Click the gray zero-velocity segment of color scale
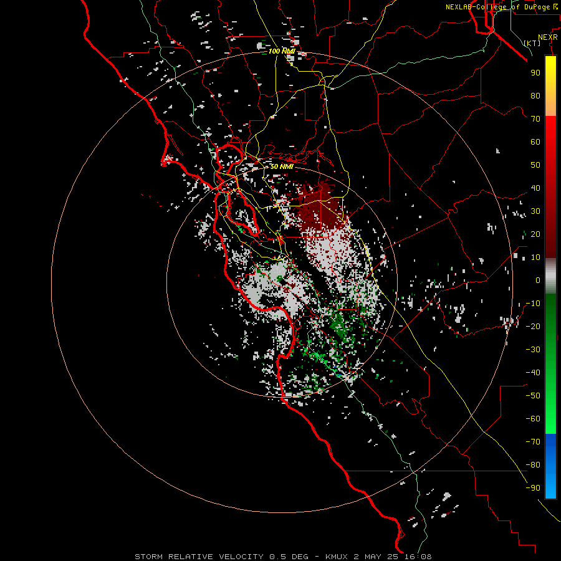The image size is (561, 561). tap(550, 276)
